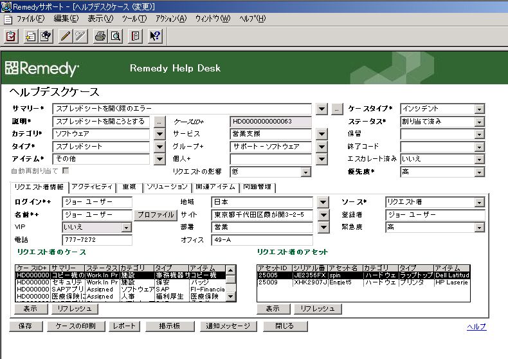
Task: Click down arrow of the request cases list scrollbar
Action: (x=230, y=296)
